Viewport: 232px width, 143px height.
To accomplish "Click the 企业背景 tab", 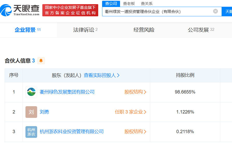I will coord(28,30).
